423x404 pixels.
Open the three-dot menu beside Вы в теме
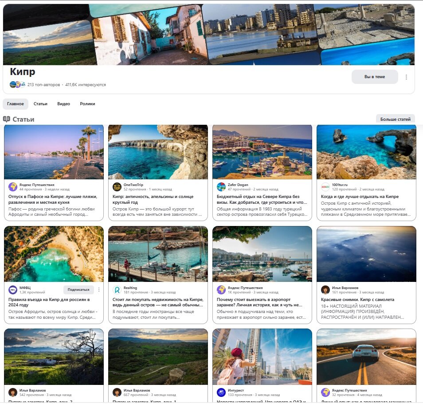(x=406, y=77)
